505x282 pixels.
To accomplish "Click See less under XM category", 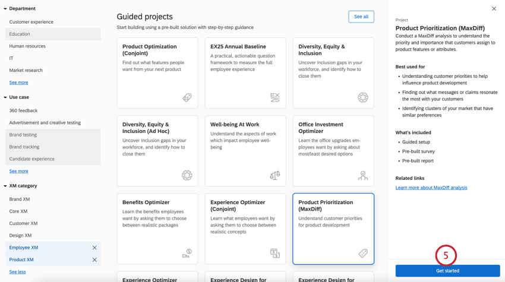I will [x=17, y=272].
